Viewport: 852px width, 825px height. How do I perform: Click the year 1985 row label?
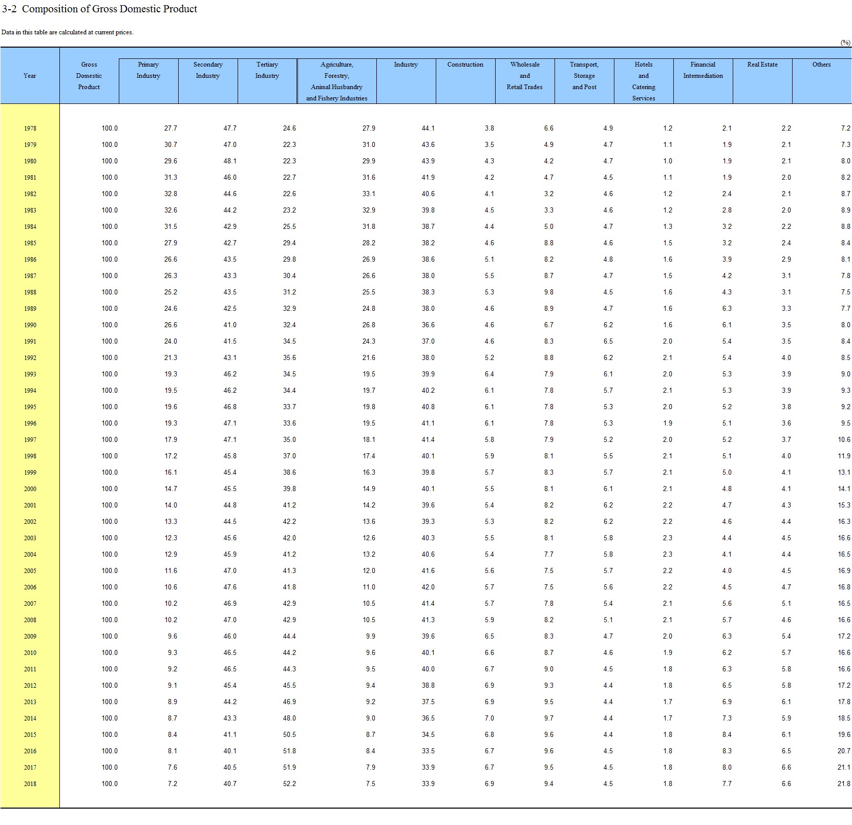click(30, 243)
